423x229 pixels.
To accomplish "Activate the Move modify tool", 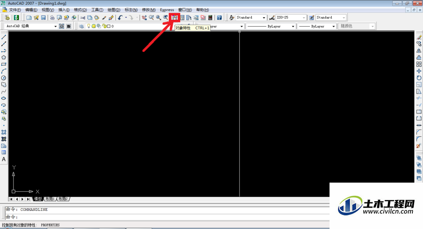I will point(419,71).
